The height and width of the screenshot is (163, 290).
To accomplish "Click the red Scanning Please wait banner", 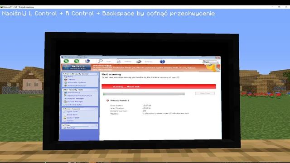I will coord(159,86).
